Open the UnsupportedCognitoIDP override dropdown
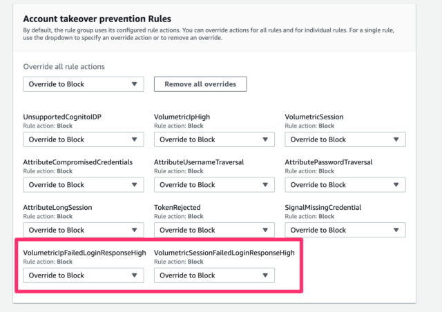Screen dimensions: 442x312 pyautogui.click(x=84, y=139)
